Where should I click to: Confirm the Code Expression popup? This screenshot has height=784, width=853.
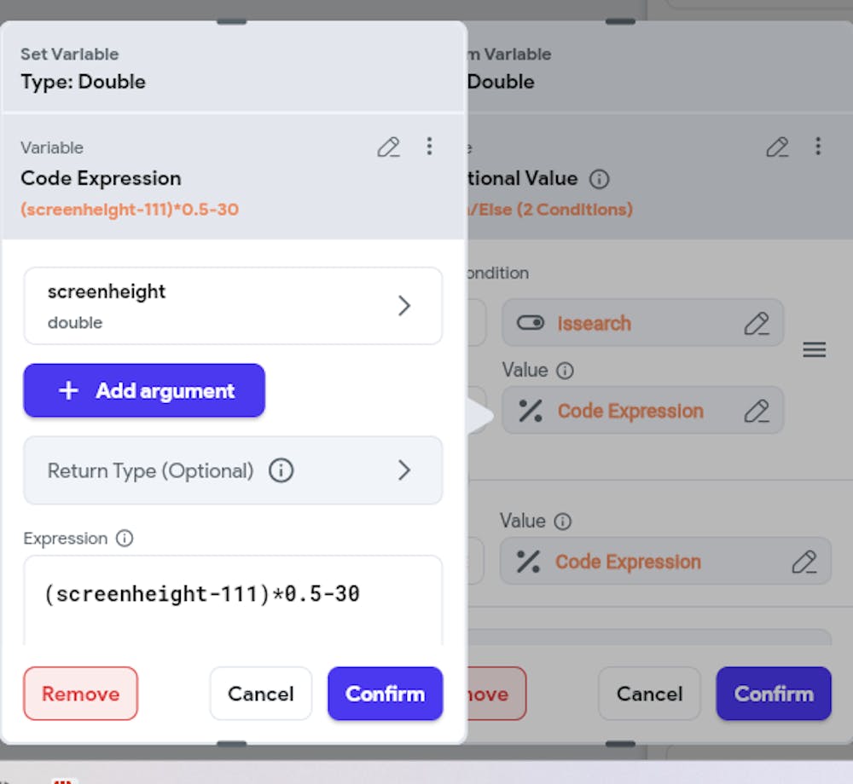pyautogui.click(x=385, y=694)
